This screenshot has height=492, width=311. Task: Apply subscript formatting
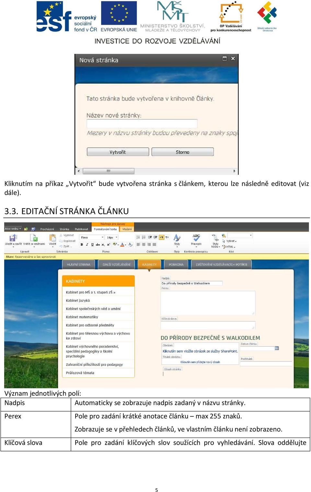(x=103, y=245)
